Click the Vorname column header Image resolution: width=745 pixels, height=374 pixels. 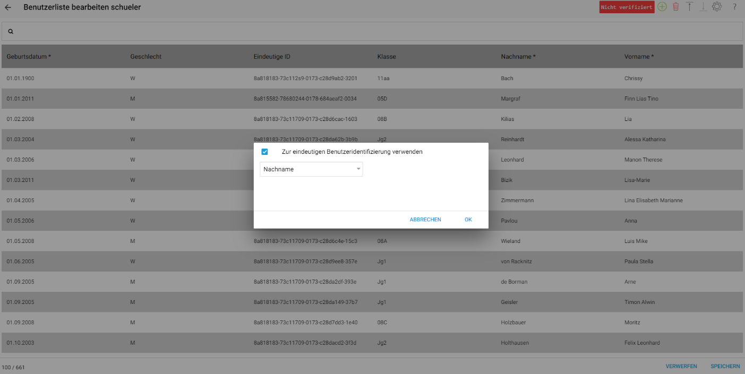(x=639, y=57)
